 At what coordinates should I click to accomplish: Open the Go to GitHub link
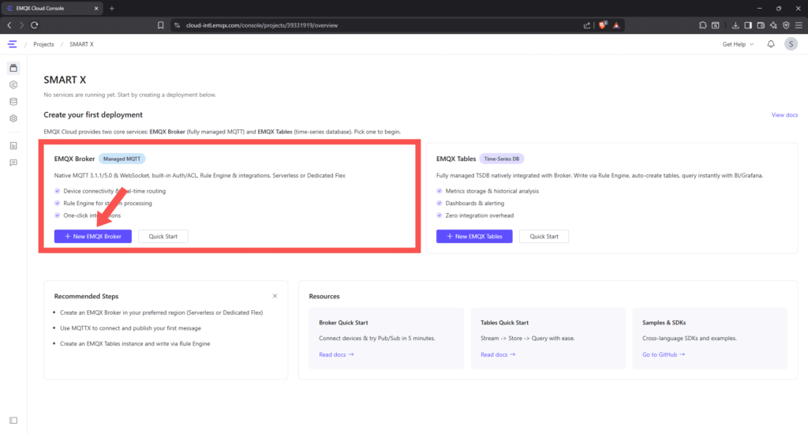pos(664,354)
